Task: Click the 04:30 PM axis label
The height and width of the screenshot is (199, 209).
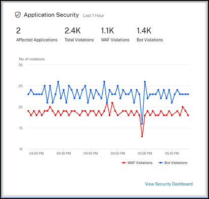Action: [x=64, y=153]
